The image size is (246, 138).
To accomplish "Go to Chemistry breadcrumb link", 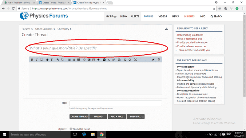I will point(63,29).
